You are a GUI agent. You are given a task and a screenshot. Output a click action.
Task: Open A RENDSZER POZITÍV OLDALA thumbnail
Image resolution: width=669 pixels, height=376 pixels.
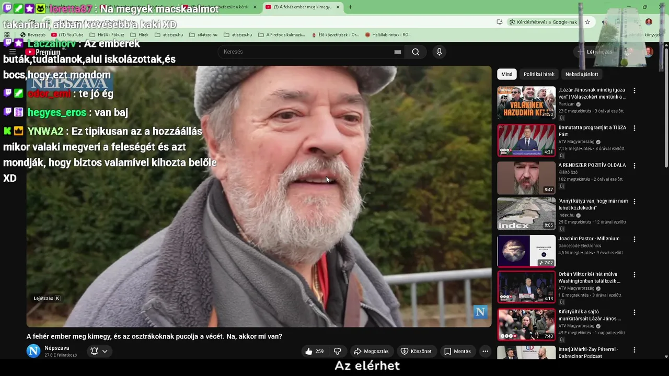click(x=526, y=178)
